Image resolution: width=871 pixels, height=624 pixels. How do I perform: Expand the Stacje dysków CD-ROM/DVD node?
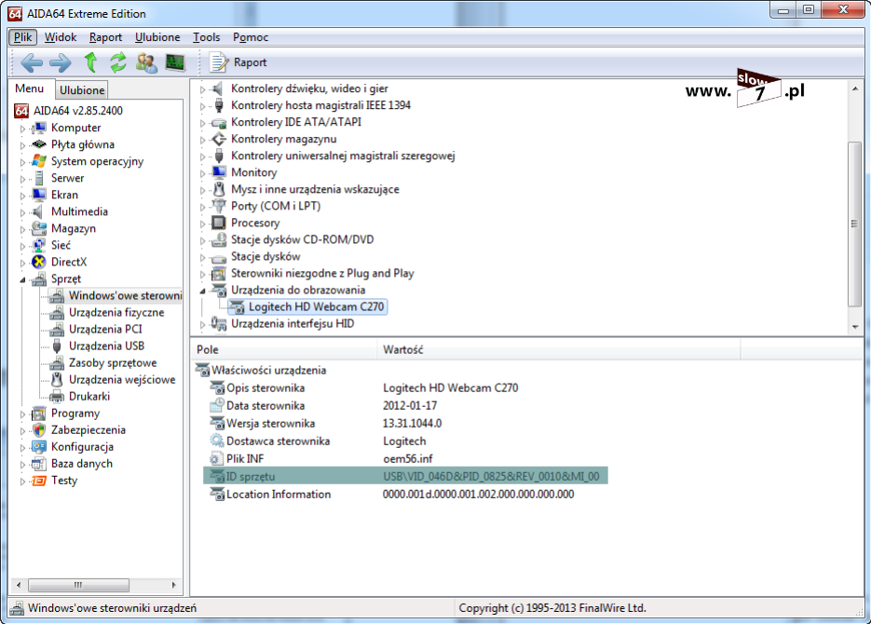203,241
